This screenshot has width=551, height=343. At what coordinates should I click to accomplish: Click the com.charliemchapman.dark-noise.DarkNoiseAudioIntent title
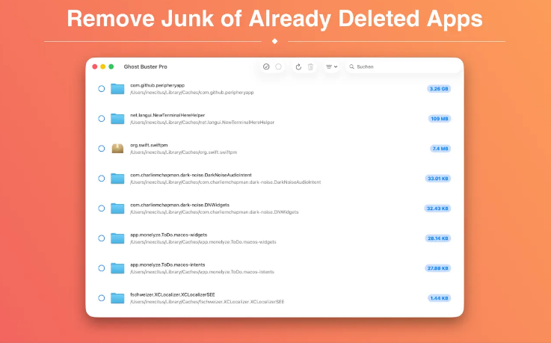[x=191, y=175]
